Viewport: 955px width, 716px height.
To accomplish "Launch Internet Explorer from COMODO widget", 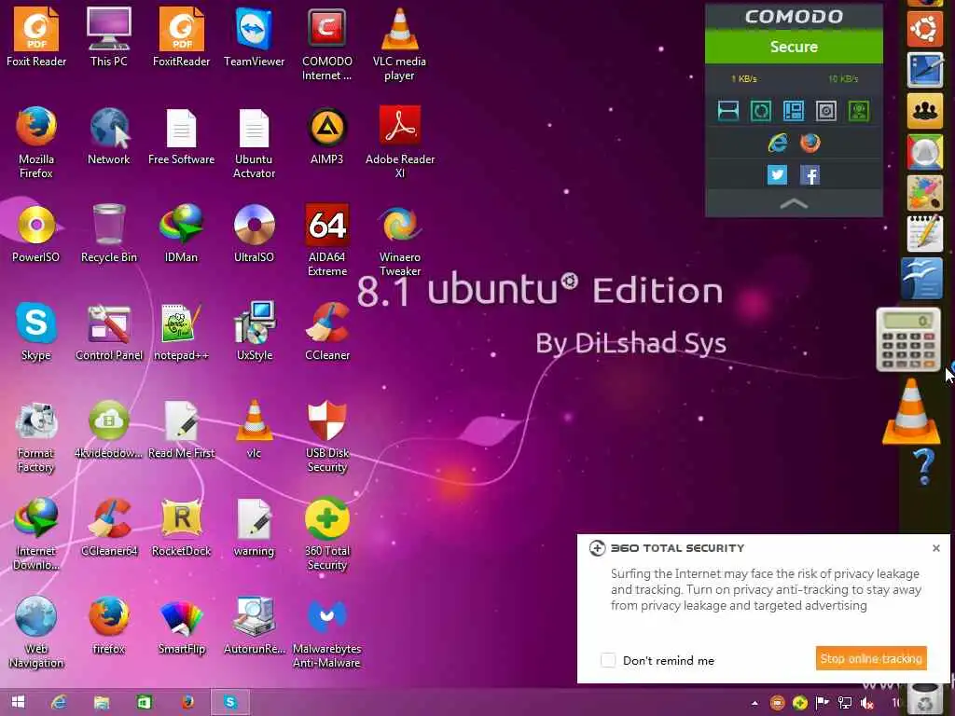I will (x=777, y=143).
